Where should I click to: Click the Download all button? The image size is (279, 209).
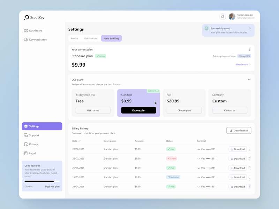click(239, 130)
